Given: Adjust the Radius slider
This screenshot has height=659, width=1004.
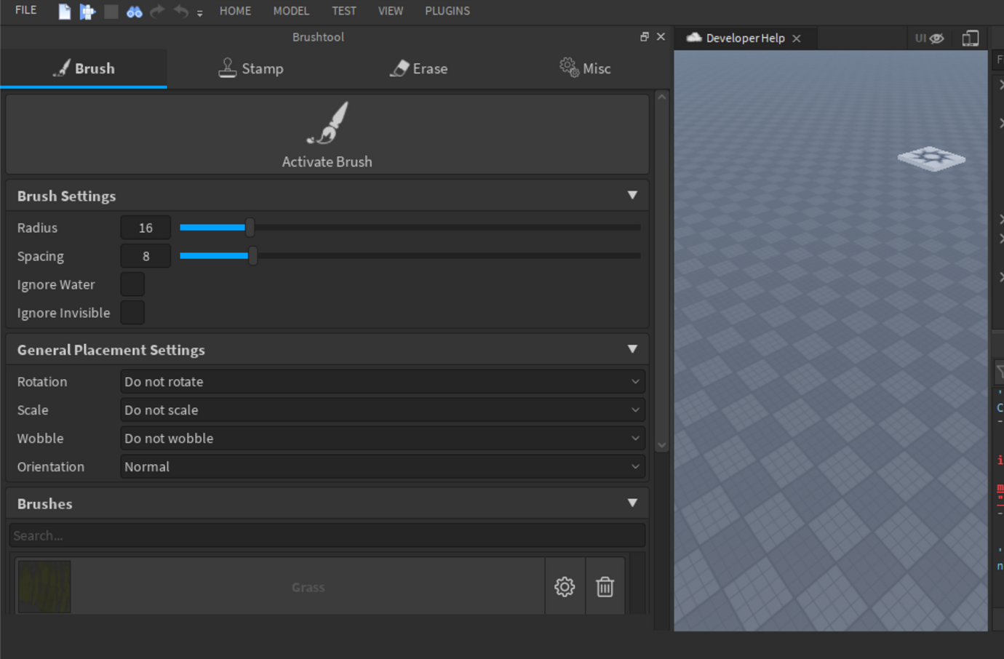Looking at the screenshot, I should tap(250, 227).
